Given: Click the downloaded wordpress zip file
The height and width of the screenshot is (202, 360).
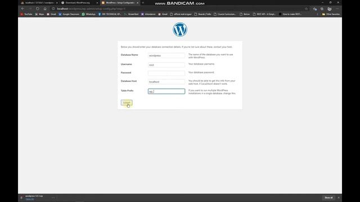Looking at the screenshot, I should [x=34, y=196].
